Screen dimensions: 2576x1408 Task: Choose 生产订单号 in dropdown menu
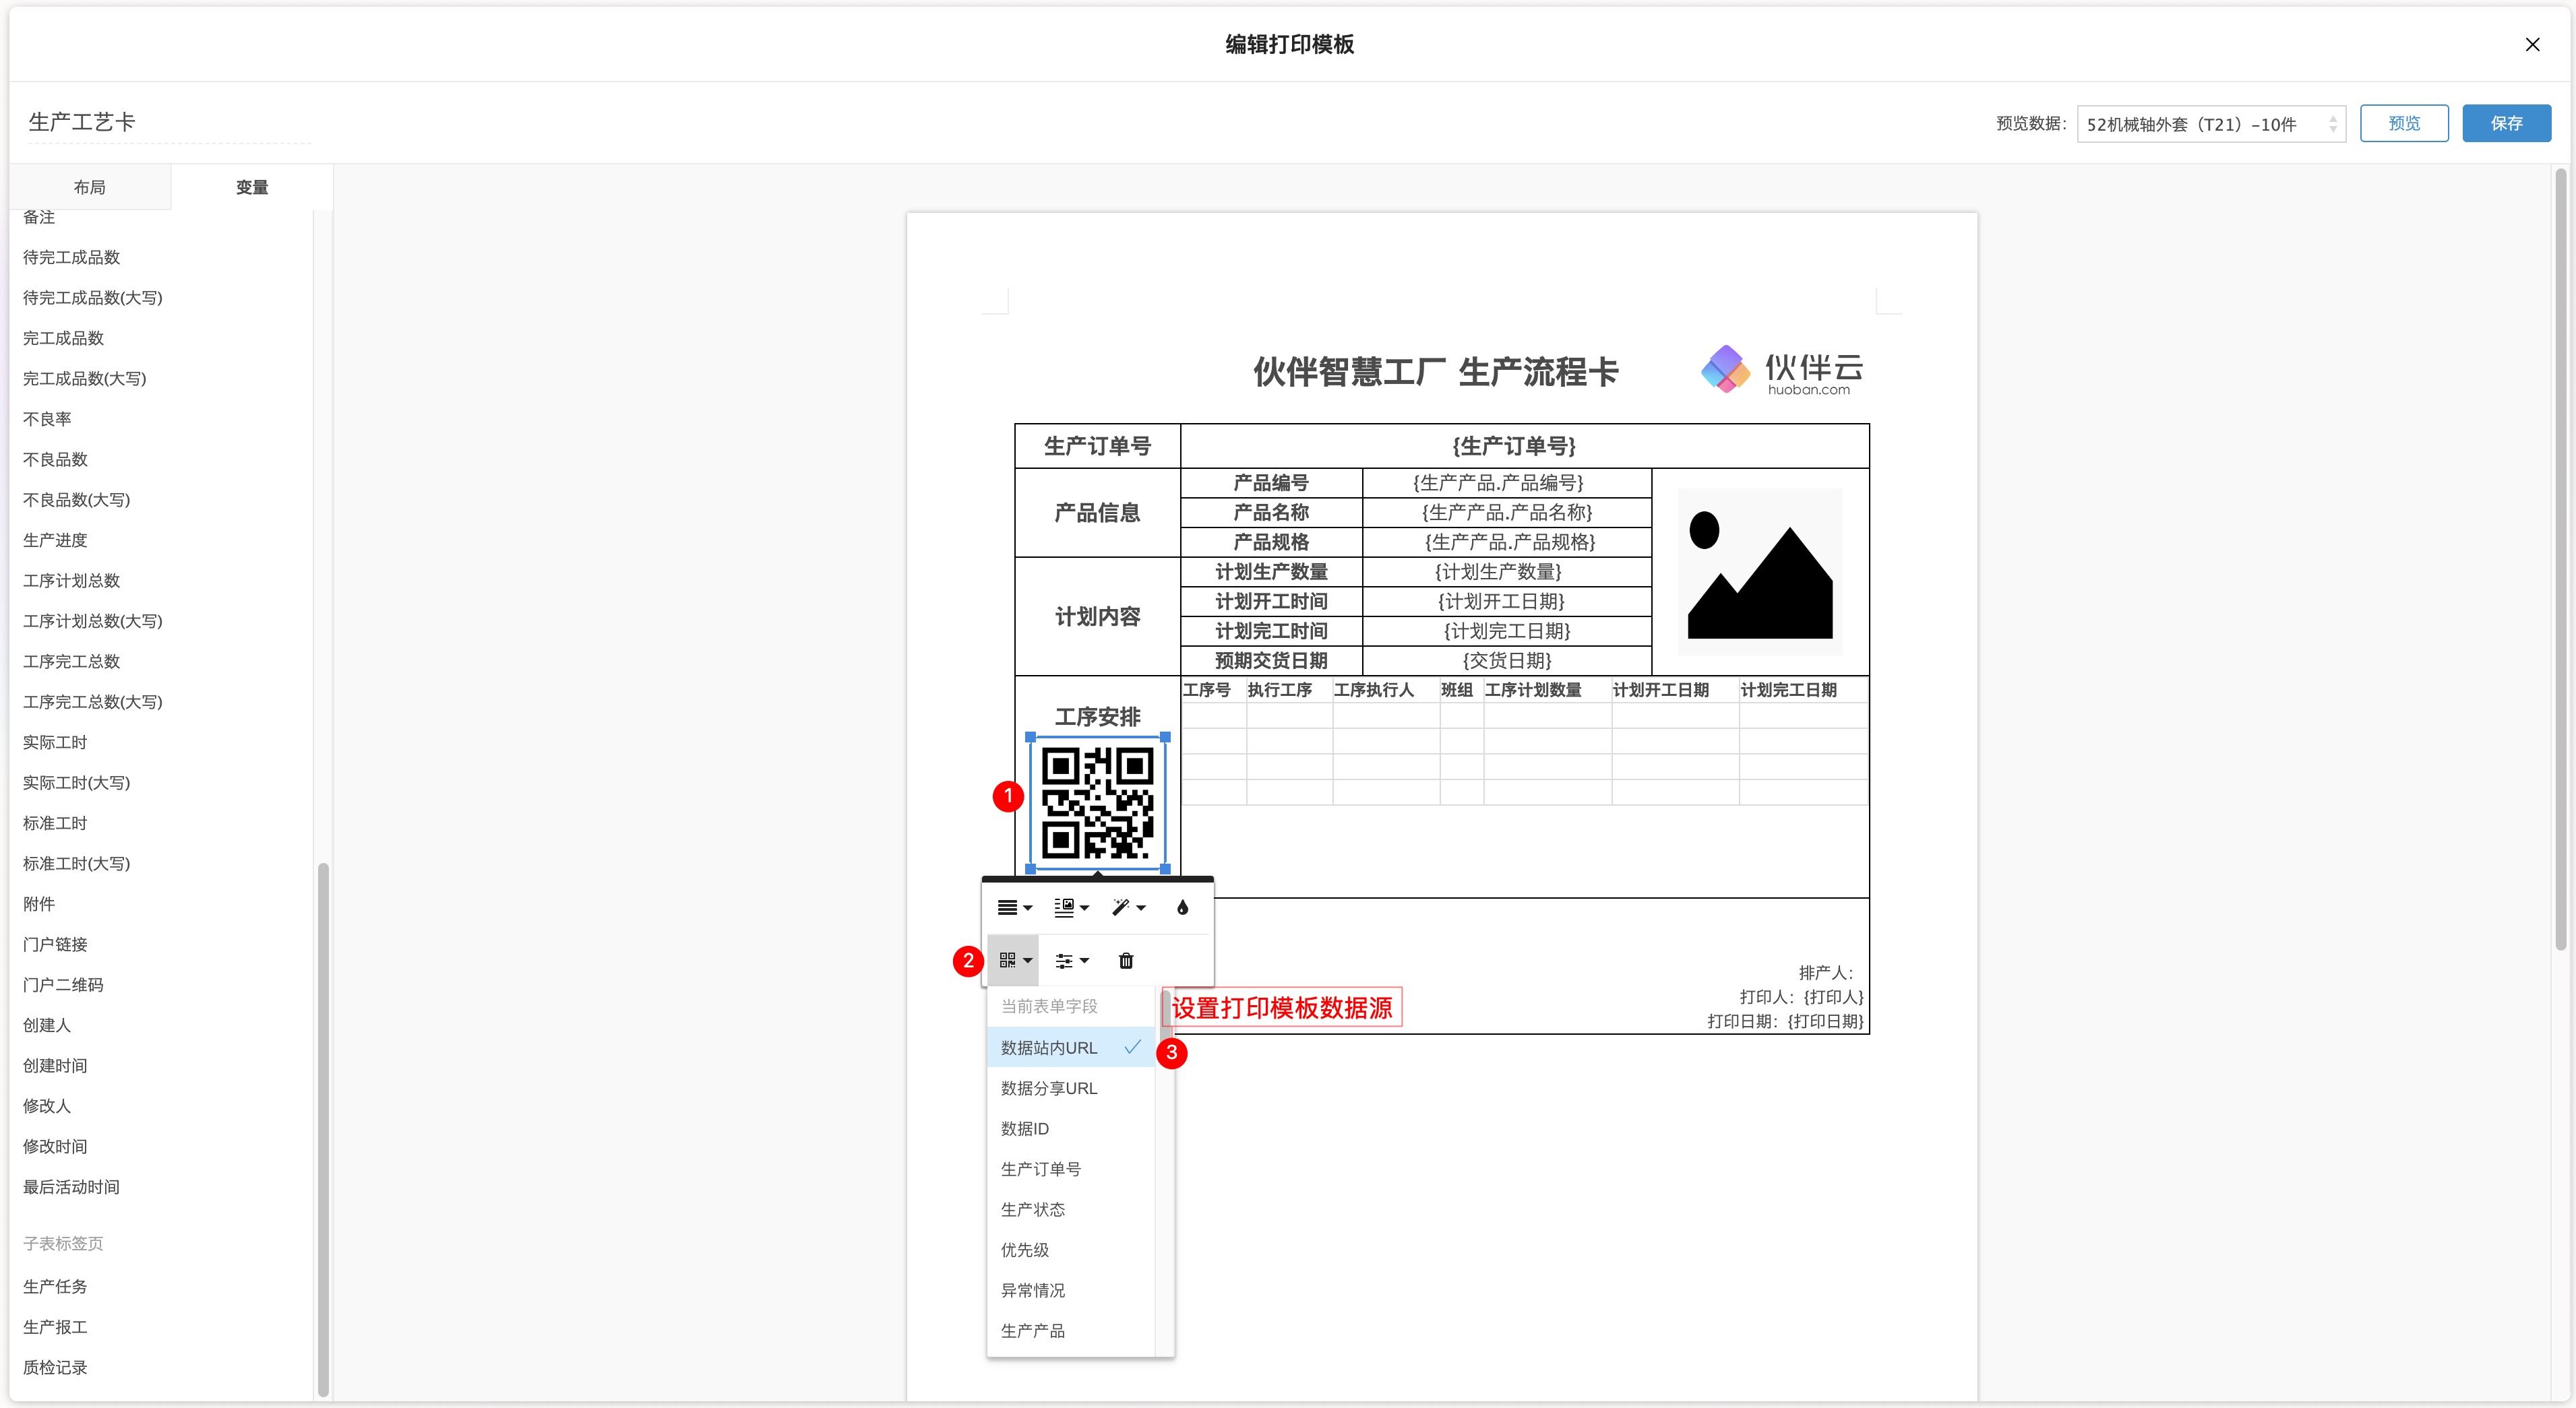pyautogui.click(x=1070, y=1169)
